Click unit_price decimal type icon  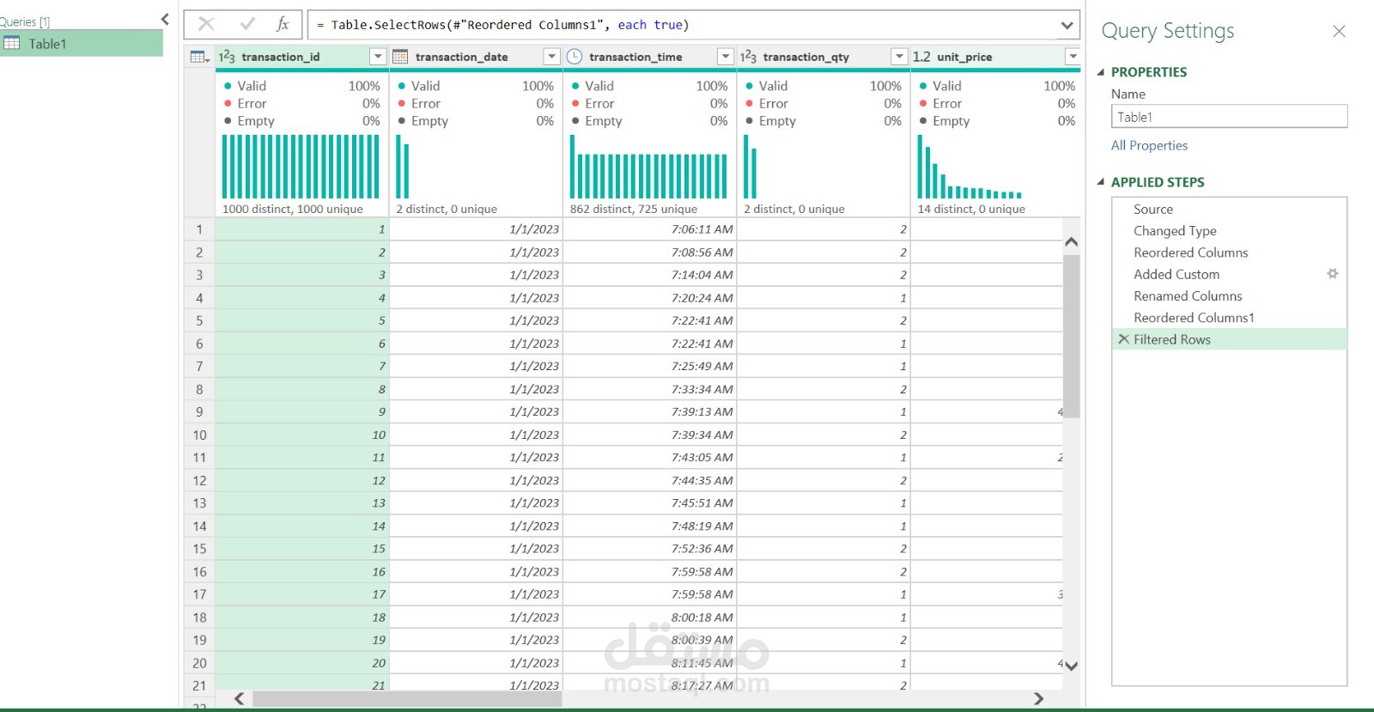[921, 57]
